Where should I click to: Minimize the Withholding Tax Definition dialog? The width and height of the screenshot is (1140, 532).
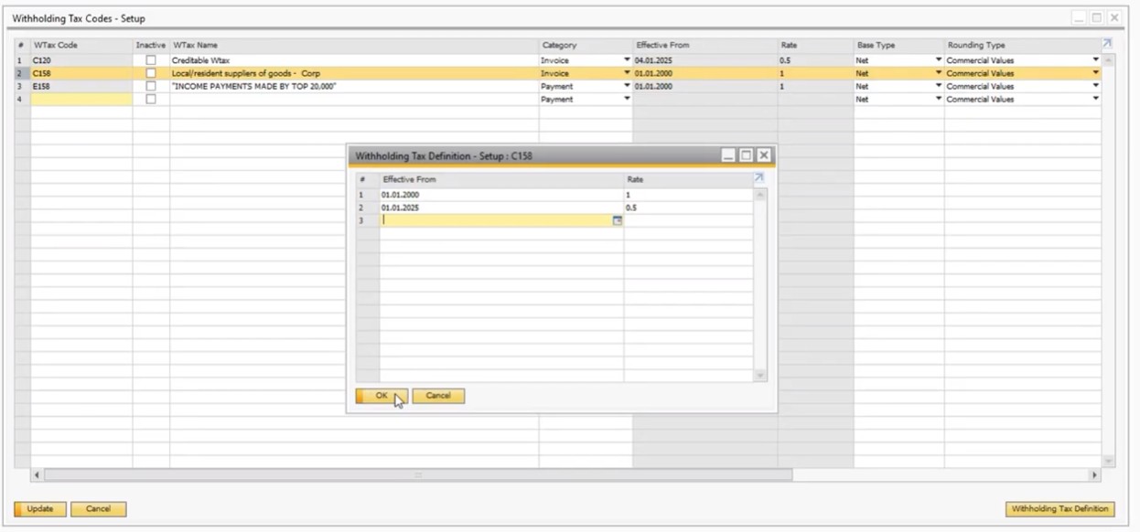click(x=729, y=155)
